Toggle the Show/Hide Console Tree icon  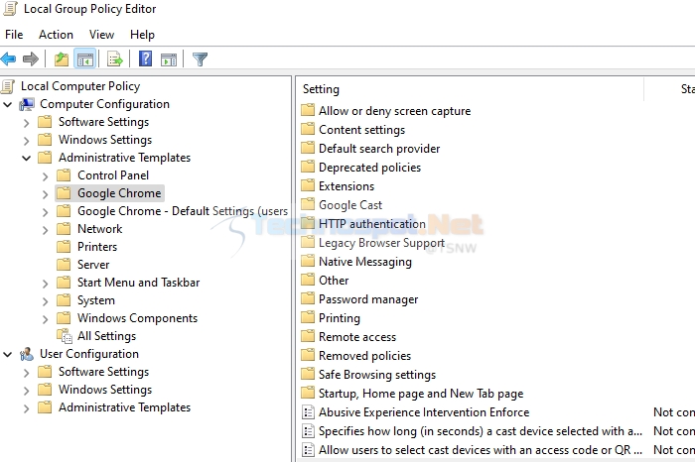[84, 58]
